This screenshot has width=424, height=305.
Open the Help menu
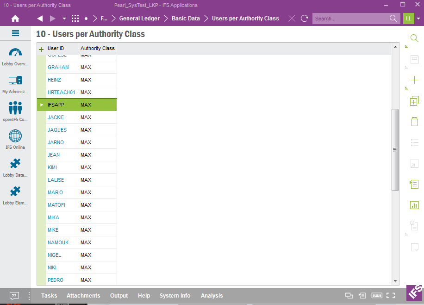point(144,296)
